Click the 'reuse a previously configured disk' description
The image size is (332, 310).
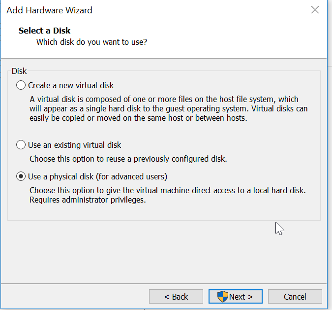point(128,159)
